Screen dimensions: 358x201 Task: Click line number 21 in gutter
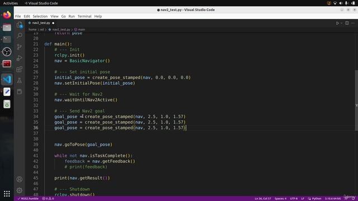36,44
